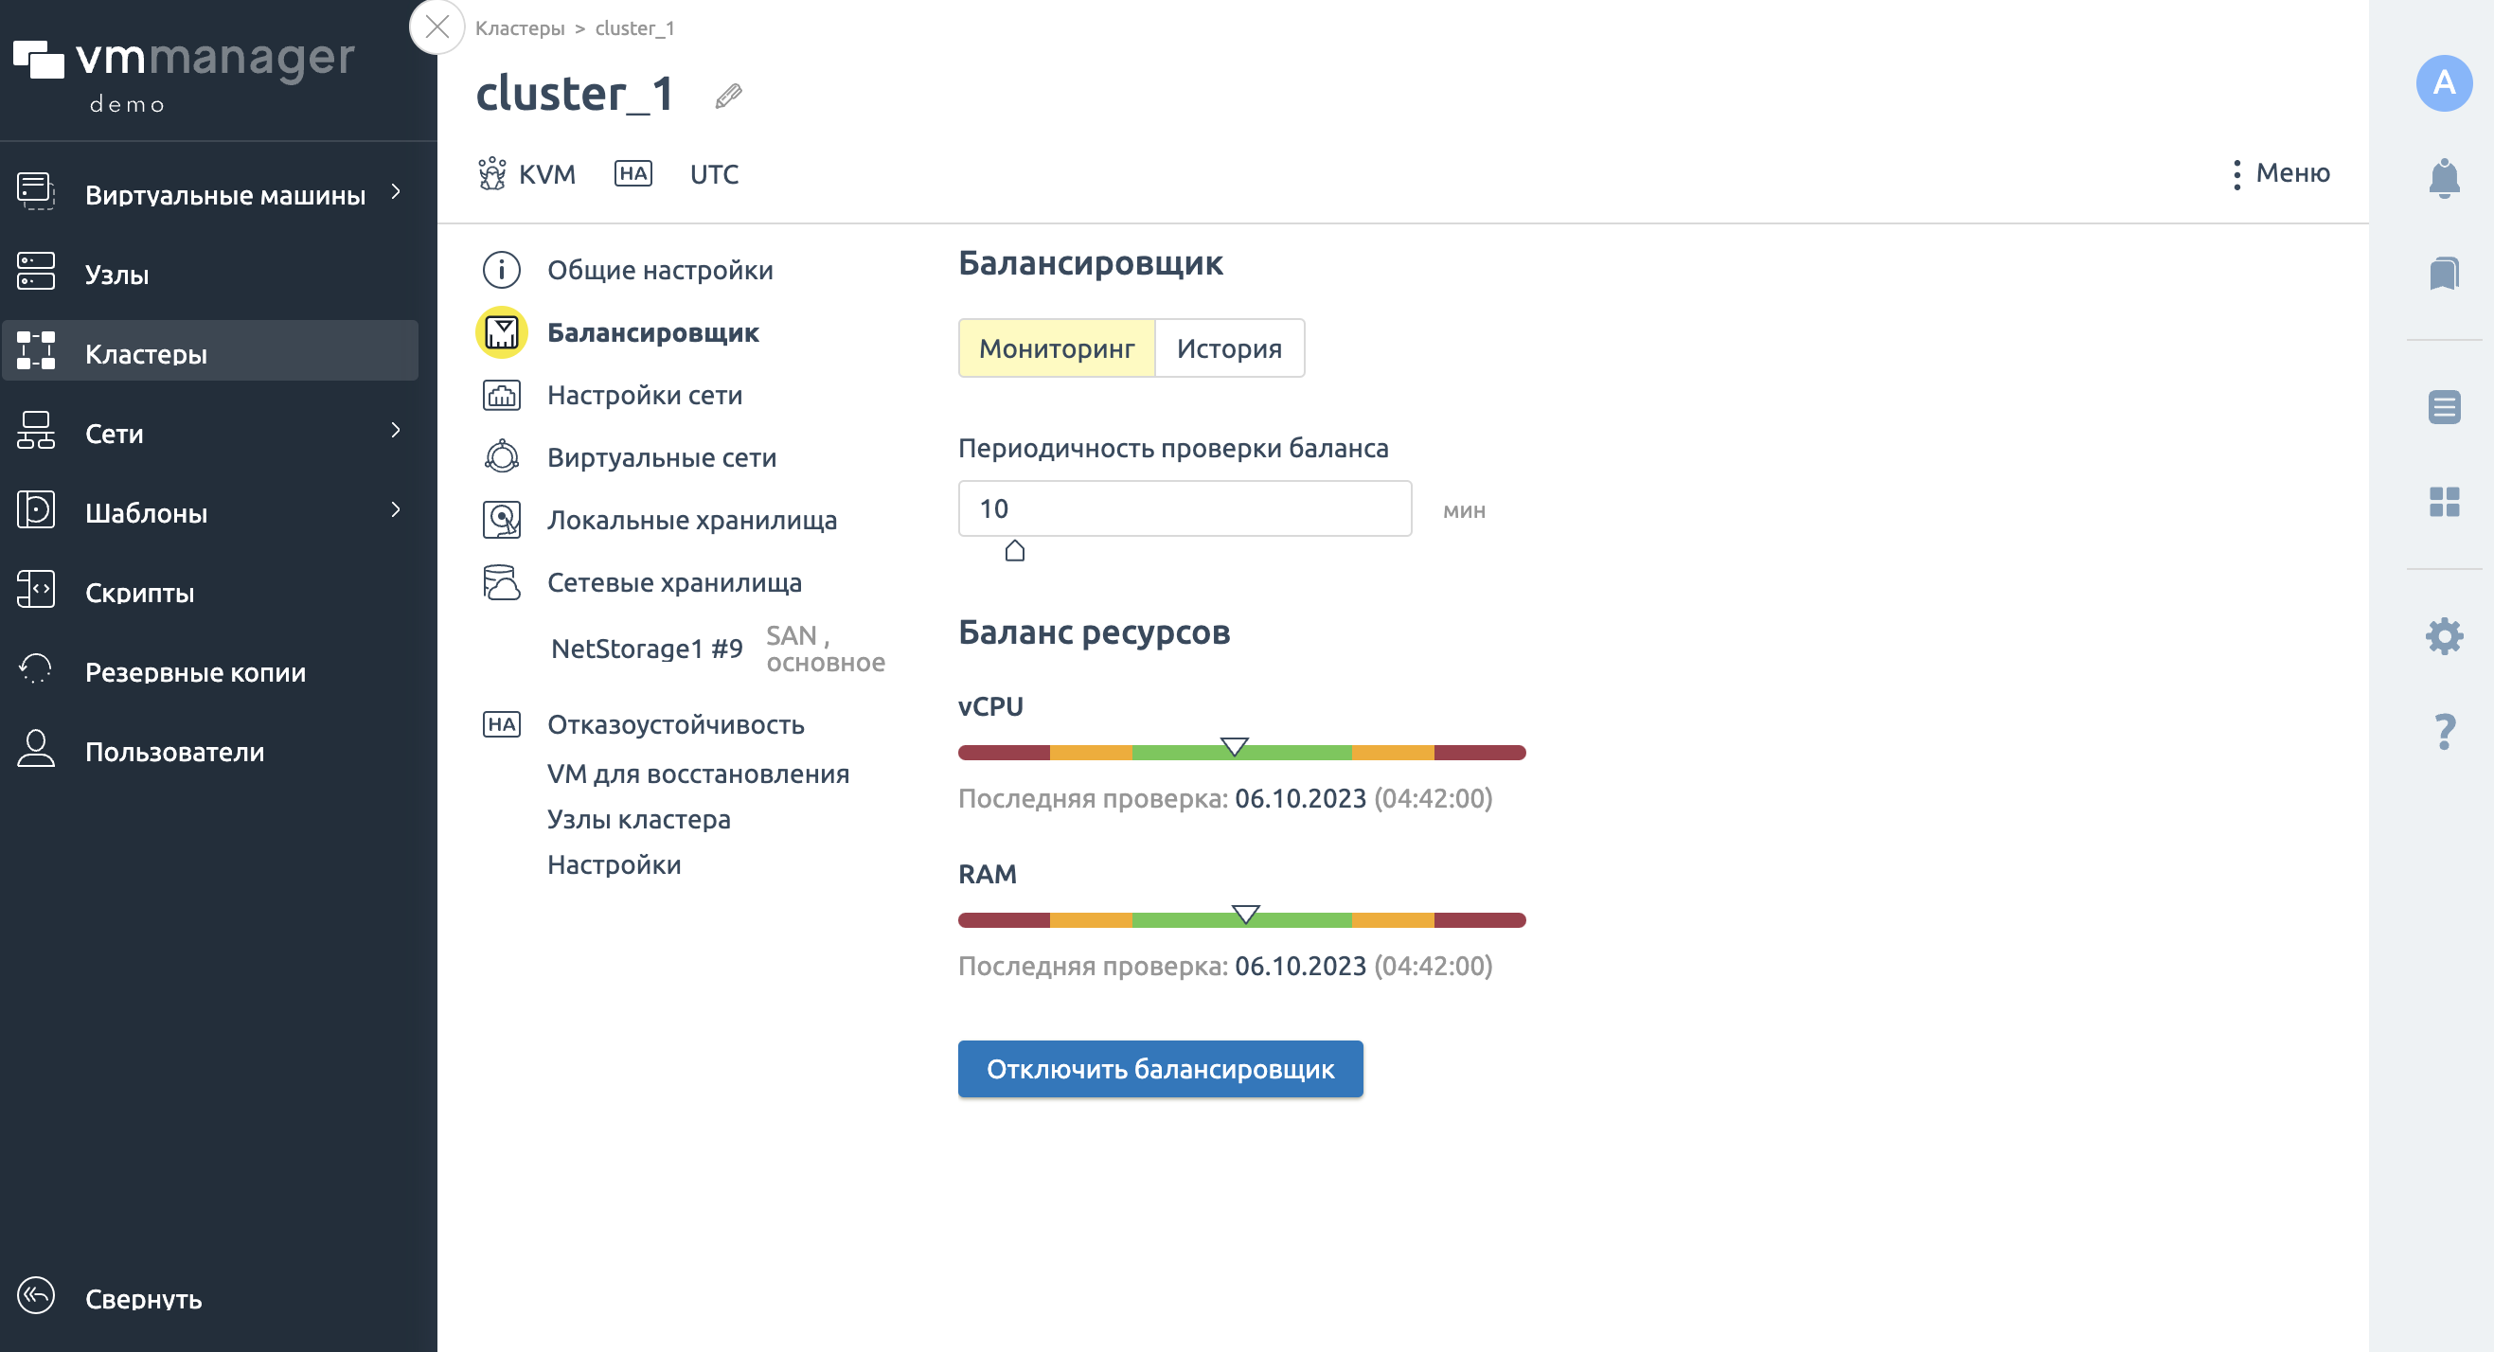Open notifications bell icon
Viewport: 2494px width, 1352px height.
point(2444,178)
